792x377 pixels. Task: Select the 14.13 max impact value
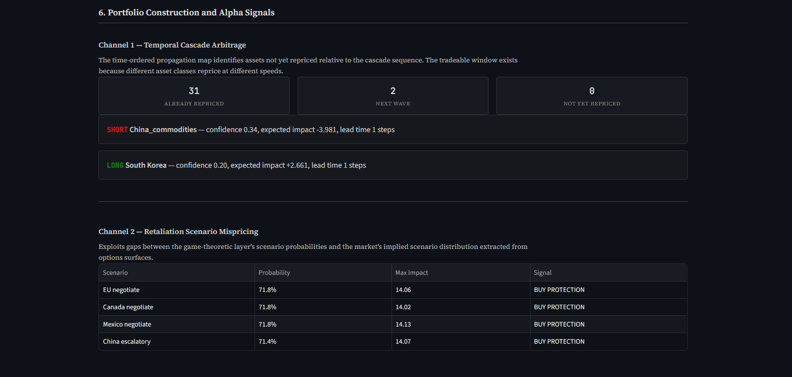click(403, 325)
